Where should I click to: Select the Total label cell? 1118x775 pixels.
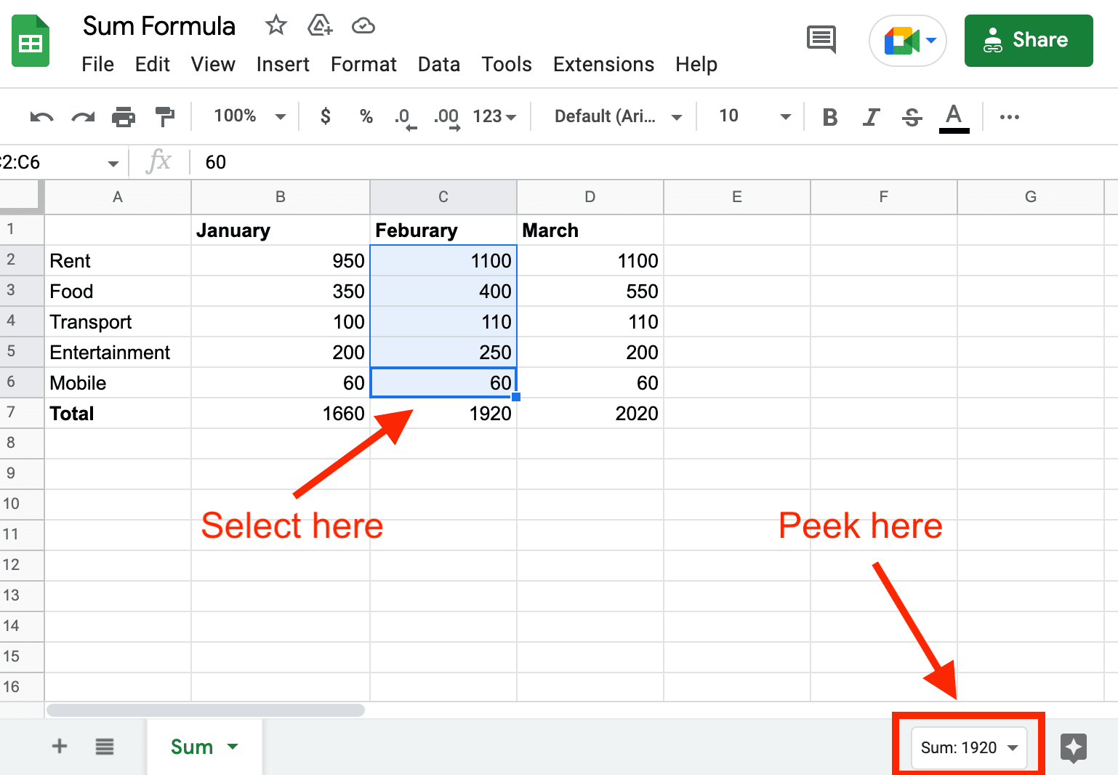point(118,413)
